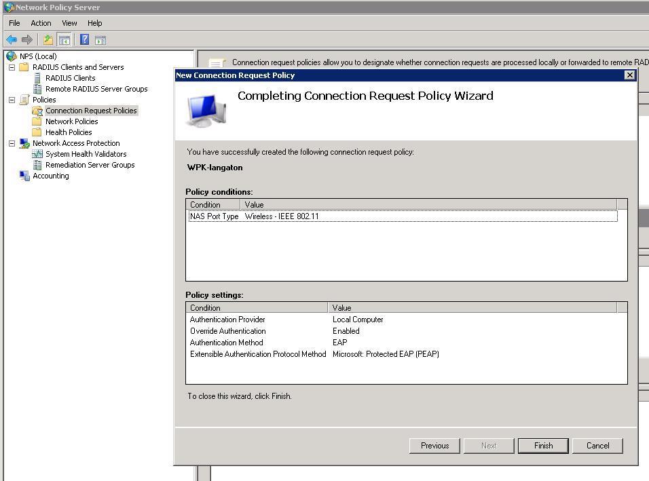Click the RADIUS Clients server icon
Image resolution: width=649 pixels, height=481 pixels.
tap(37, 78)
